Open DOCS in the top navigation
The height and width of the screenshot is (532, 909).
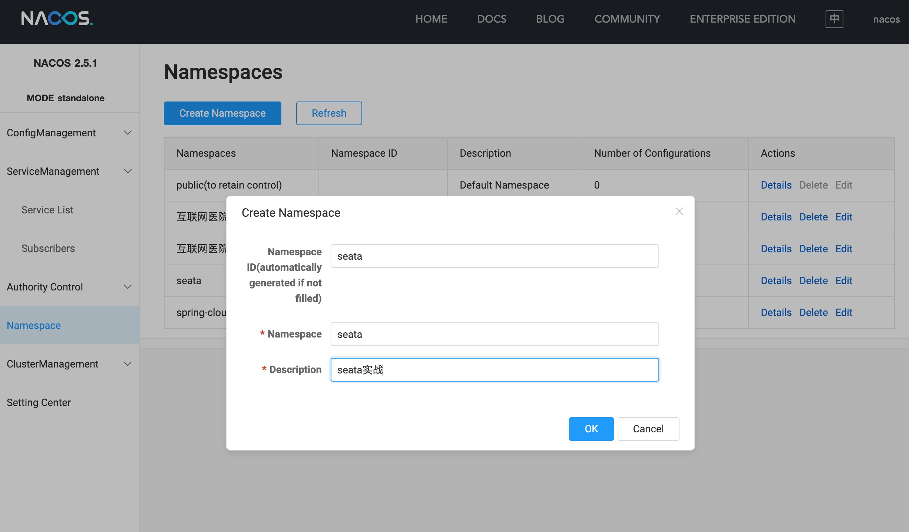click(x=492, y=19)
